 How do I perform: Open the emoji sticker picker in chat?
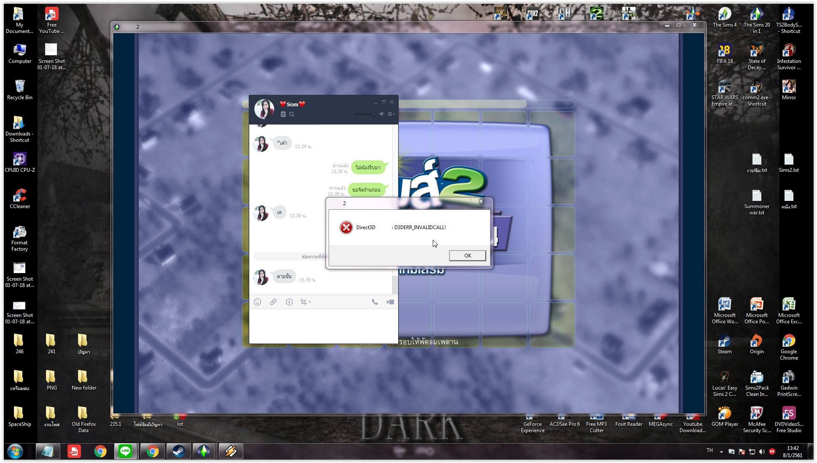(258, 302)
